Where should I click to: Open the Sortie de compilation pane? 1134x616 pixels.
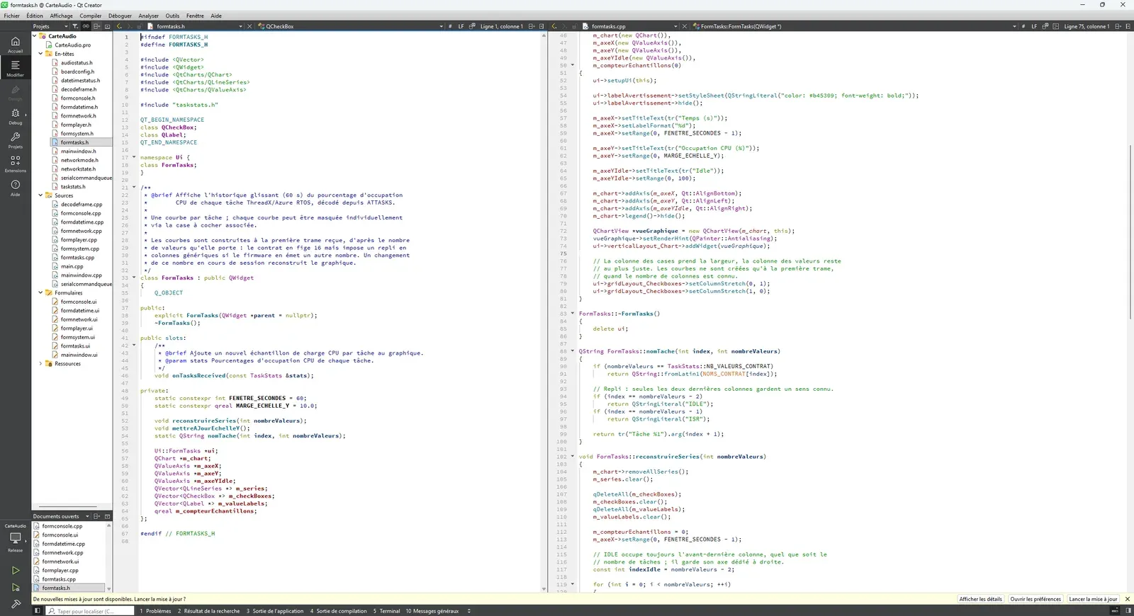click(342, 611)
